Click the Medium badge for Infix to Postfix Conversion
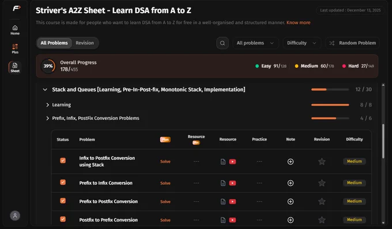 tap(355, 162)
